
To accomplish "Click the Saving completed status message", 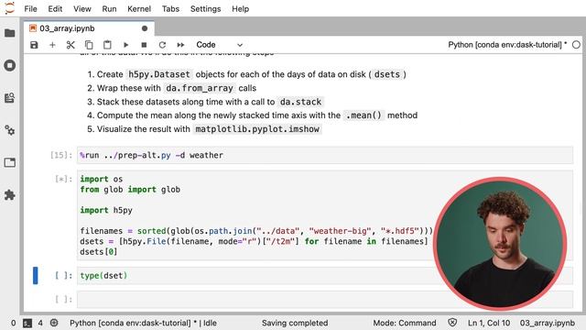I will pyautogui.click(x=295, y=323).
